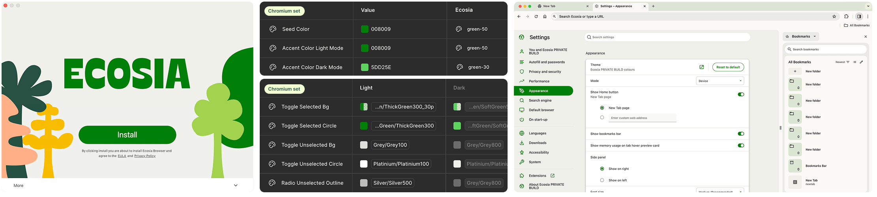
Task: Open the theme external link icon
Action: [x=701, y=67]
